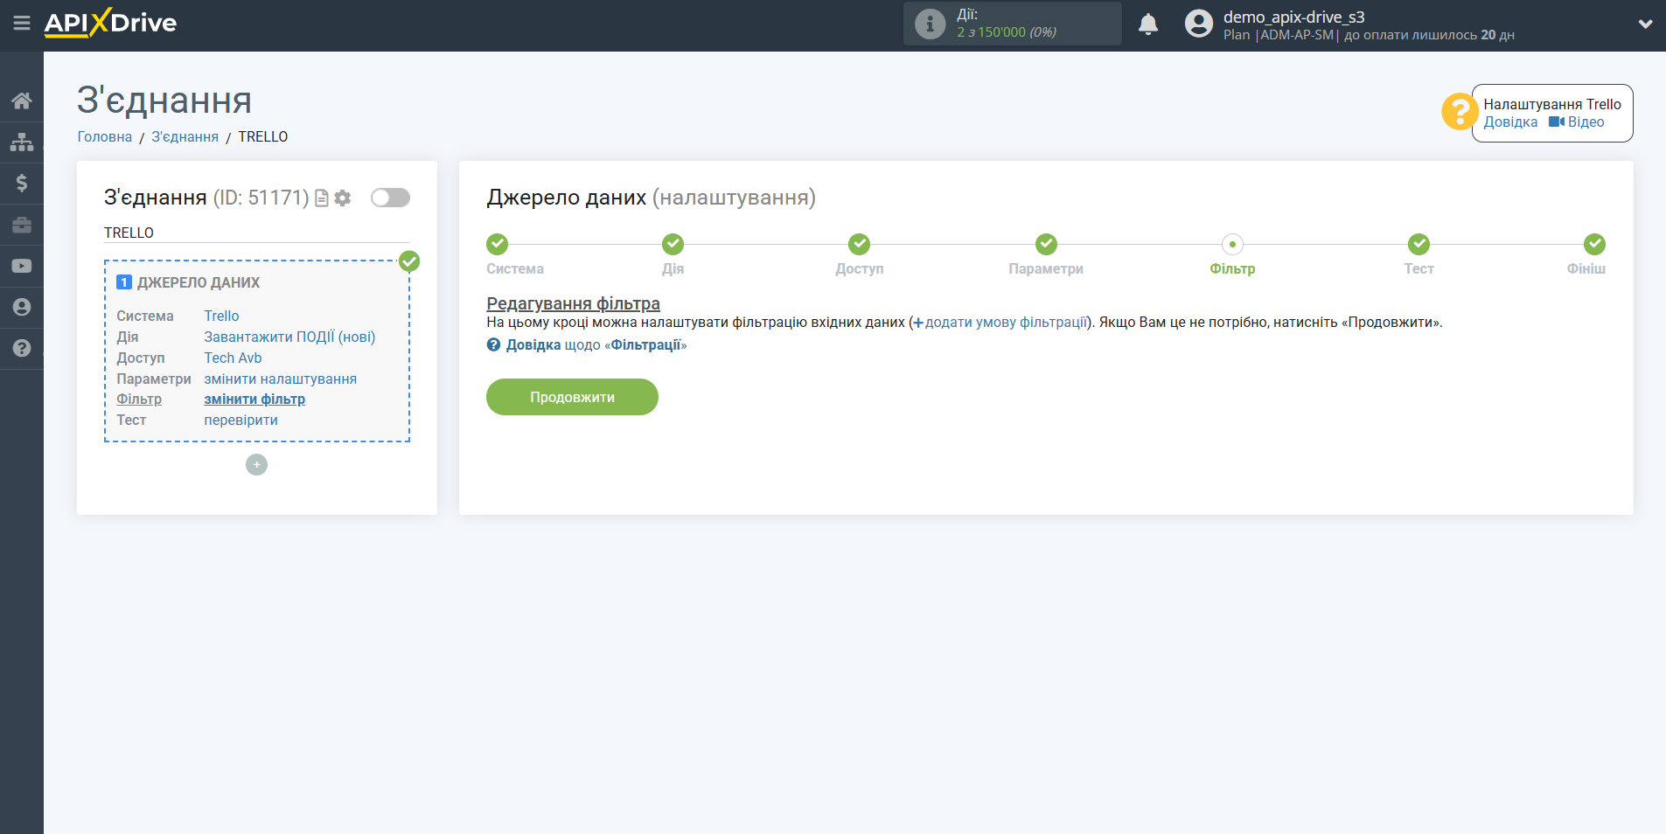Open the Довідка help link
The height and width of the screenshot is (834, 1666).
coord(1510,122)
